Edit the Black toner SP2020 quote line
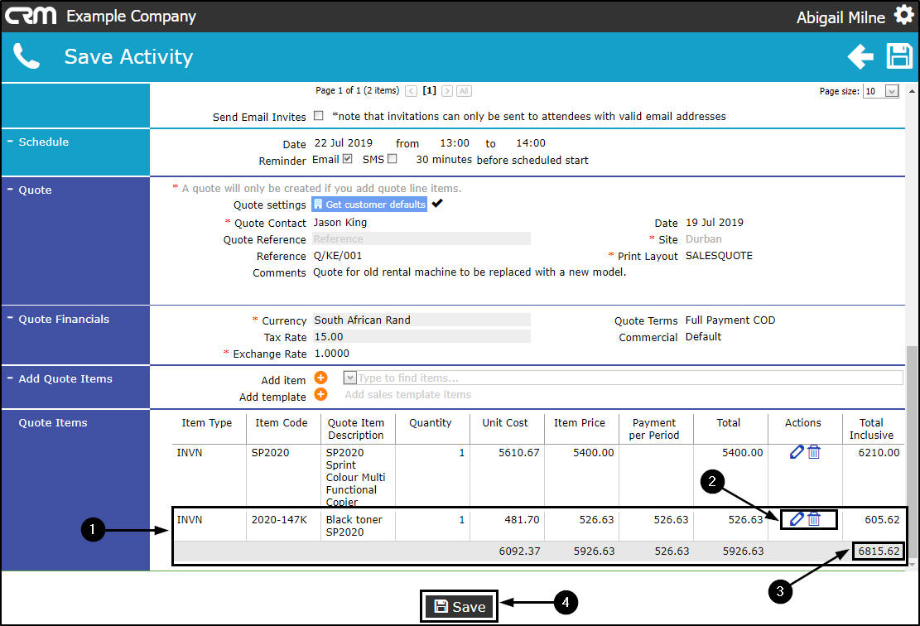 (x=796, y=519)
